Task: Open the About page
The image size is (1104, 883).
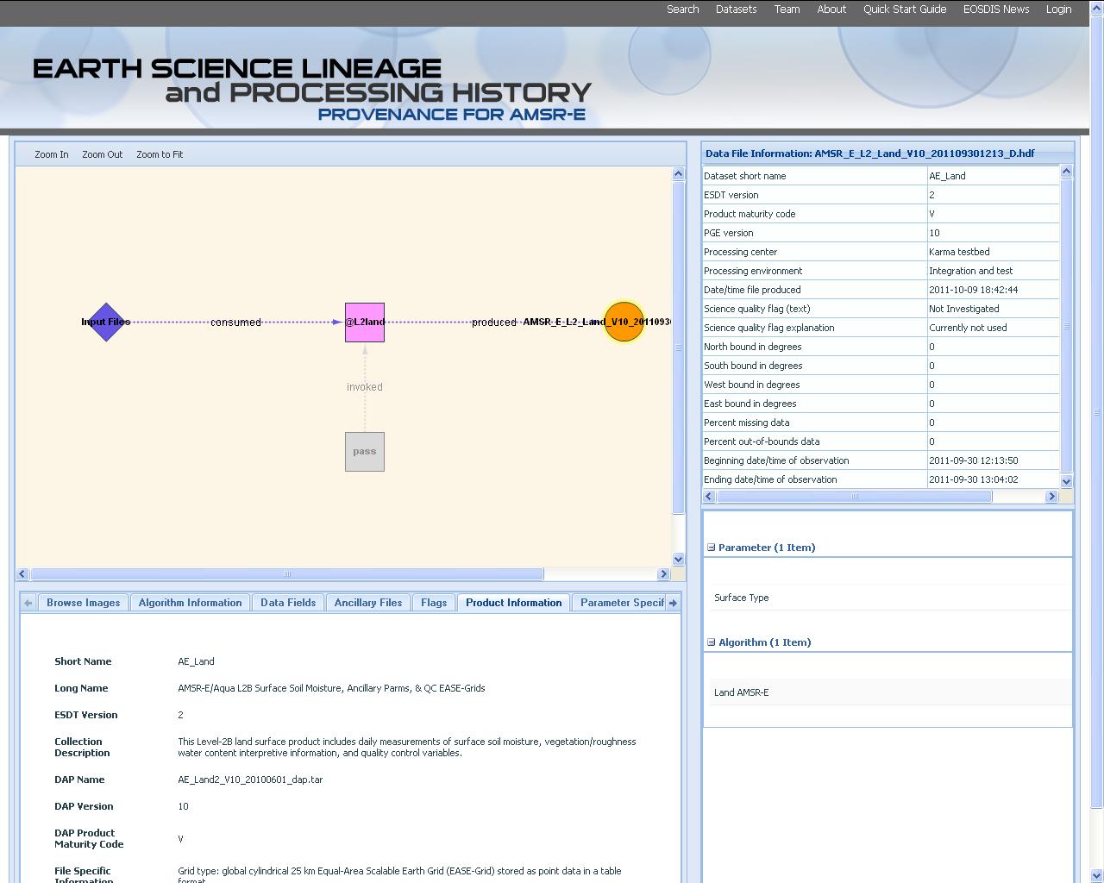Action: (831, 9)
